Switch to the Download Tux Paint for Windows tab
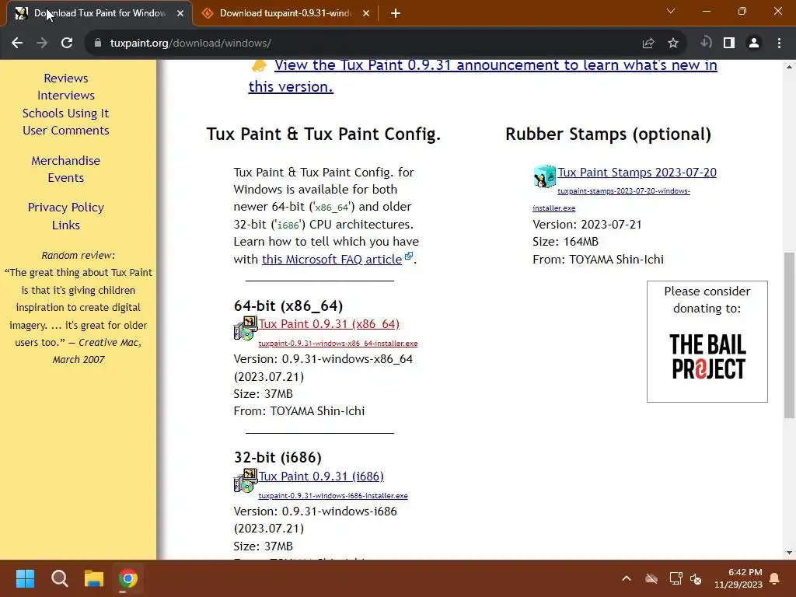 [99, 14]
